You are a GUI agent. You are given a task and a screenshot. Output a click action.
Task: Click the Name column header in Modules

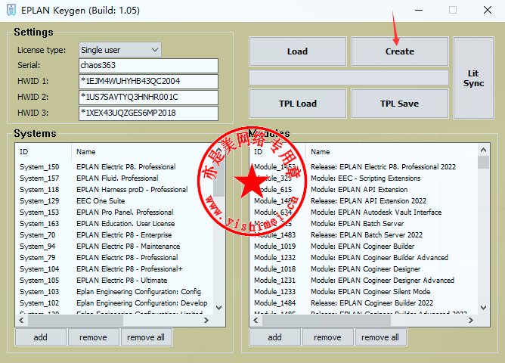(392, 152)
